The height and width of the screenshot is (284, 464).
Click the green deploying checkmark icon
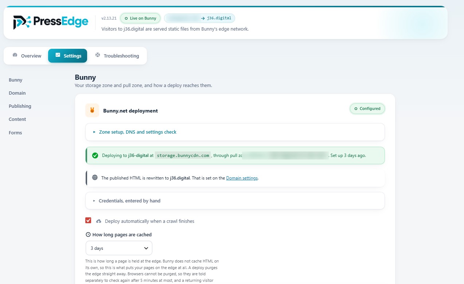pyautogui.click(x=95, y=155)
